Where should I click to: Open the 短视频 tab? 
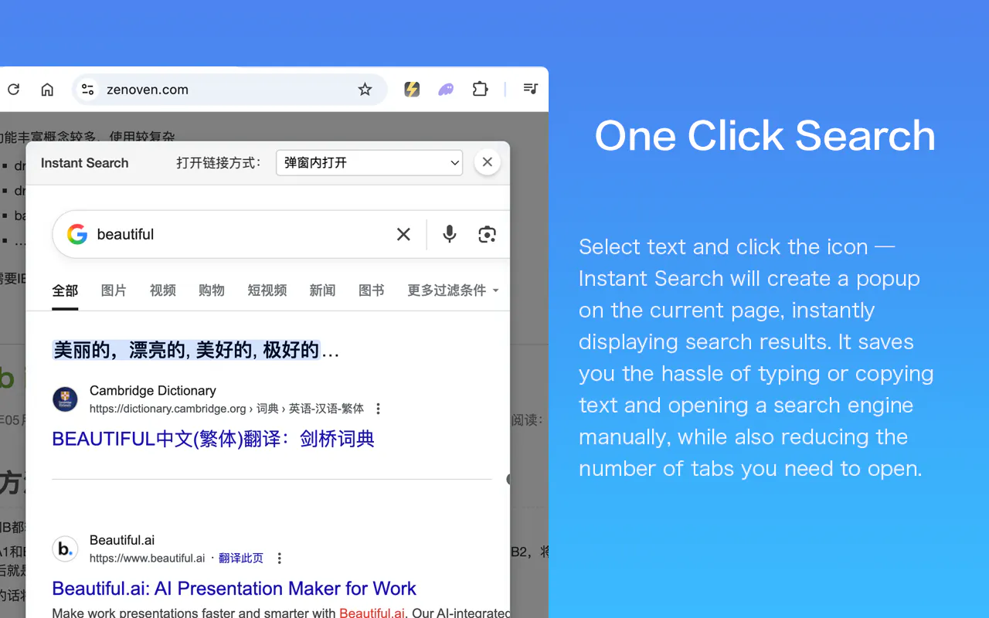(267, 290)
